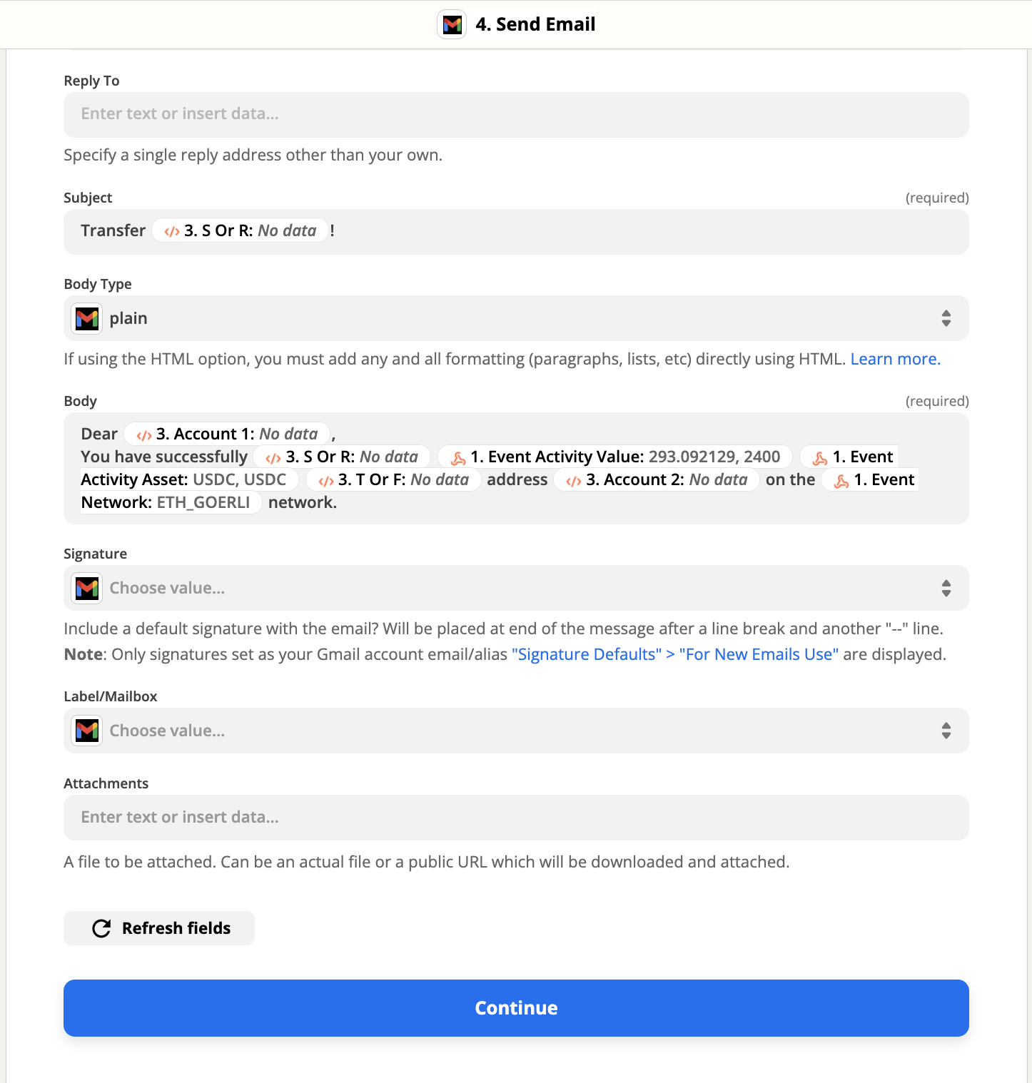
Task: Click the code icon on the '3. T Or F' pill
Action: tap(326, 479)
